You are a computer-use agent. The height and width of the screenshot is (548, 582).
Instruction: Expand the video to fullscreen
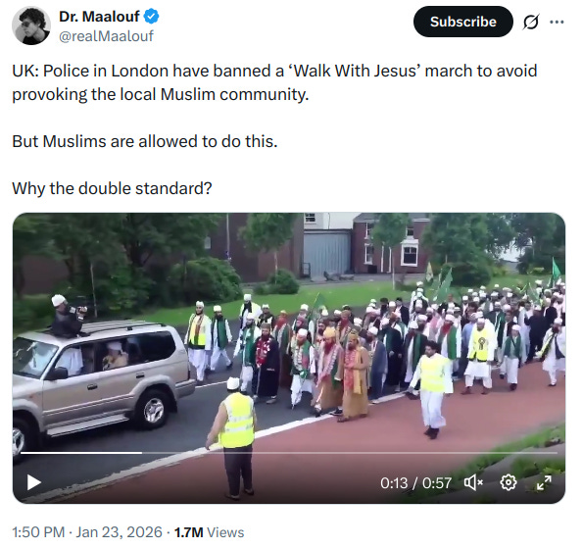(x=544, y=482)
